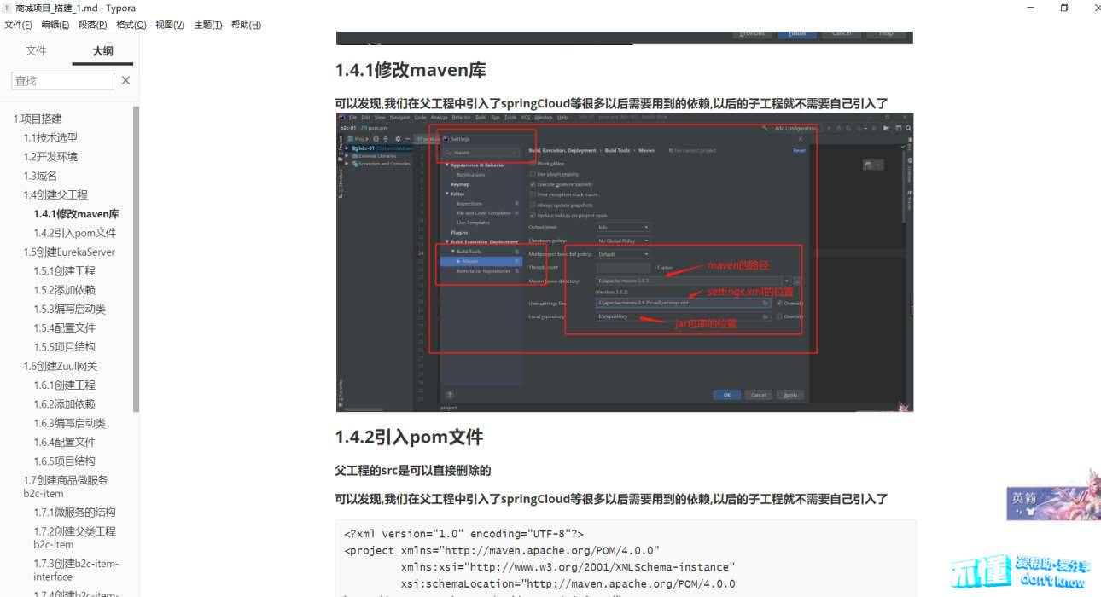Image resolution: width=1101 pixels, height=597 pixels.
Task: Click the question mark help icon in Settings screenshot
Action: click(450, 395)
